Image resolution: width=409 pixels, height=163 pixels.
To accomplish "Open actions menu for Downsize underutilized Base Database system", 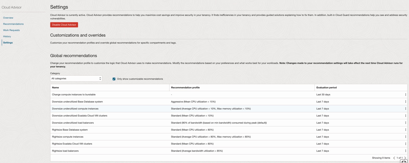I will (x=405, y=102).
